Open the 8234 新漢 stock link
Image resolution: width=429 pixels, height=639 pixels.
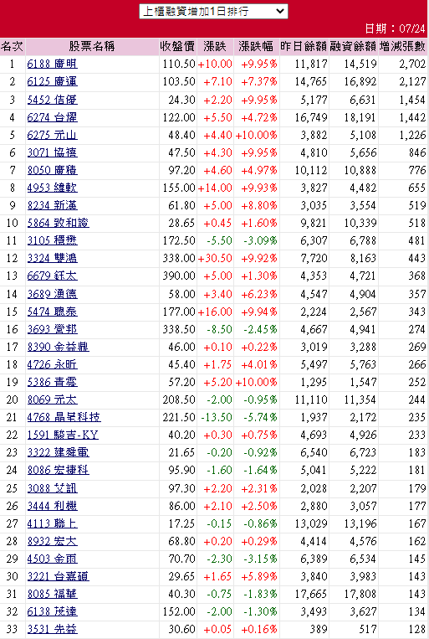(x=52, y=205)
